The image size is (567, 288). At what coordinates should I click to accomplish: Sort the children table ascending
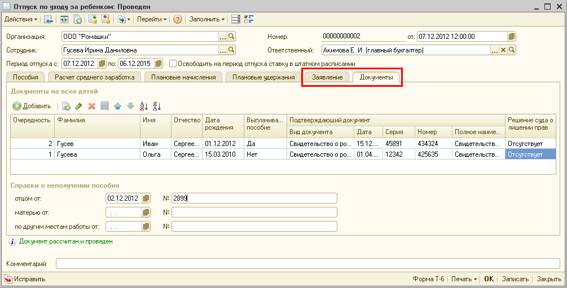click(143, 106)
